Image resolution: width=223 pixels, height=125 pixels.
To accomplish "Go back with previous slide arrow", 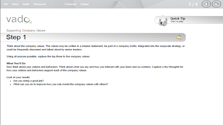I will click(206, 4).
